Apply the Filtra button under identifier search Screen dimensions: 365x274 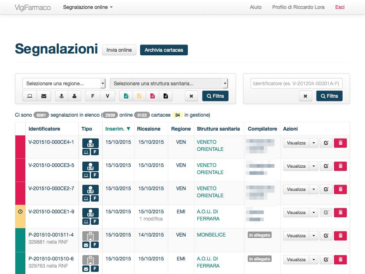(329, 96)
